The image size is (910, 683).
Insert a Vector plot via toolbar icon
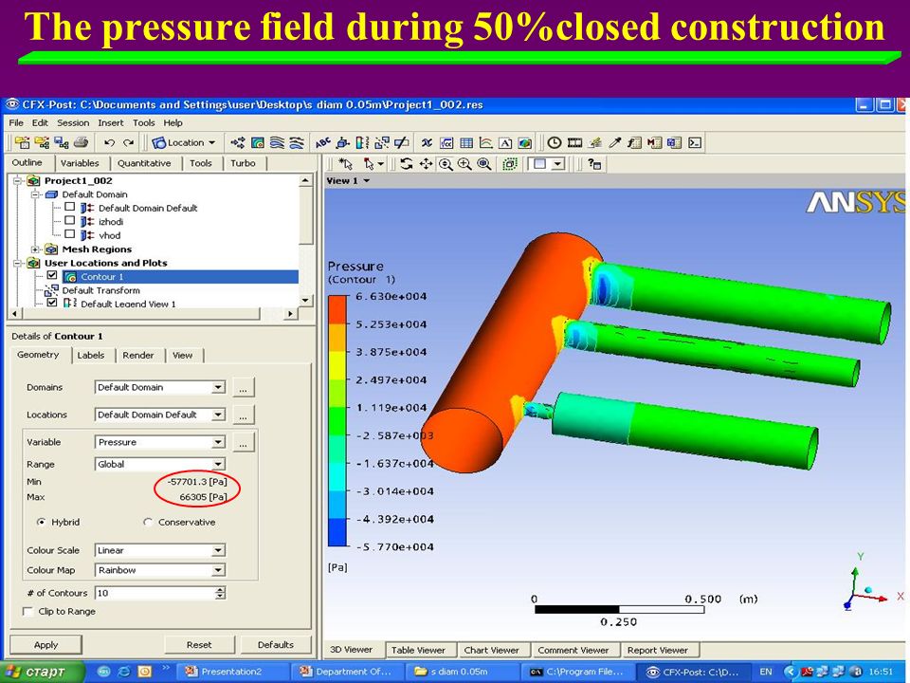(238, 142)
